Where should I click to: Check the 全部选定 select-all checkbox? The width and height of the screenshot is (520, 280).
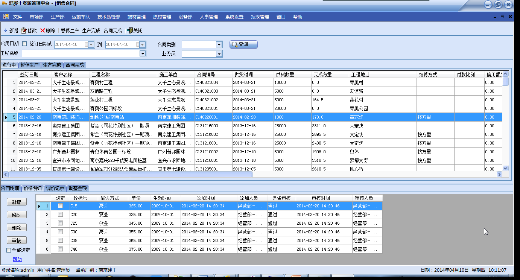tap(9, 250)
